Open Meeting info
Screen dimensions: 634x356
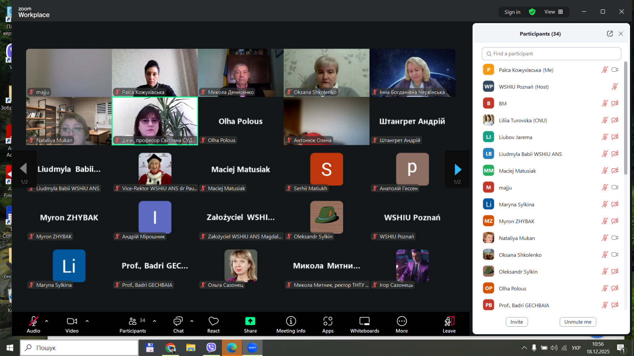pyautogui.click(x=291, y=321)
